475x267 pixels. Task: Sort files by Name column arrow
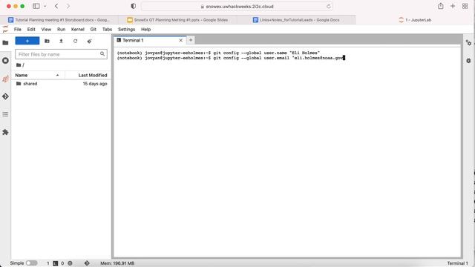pos(58,75)
